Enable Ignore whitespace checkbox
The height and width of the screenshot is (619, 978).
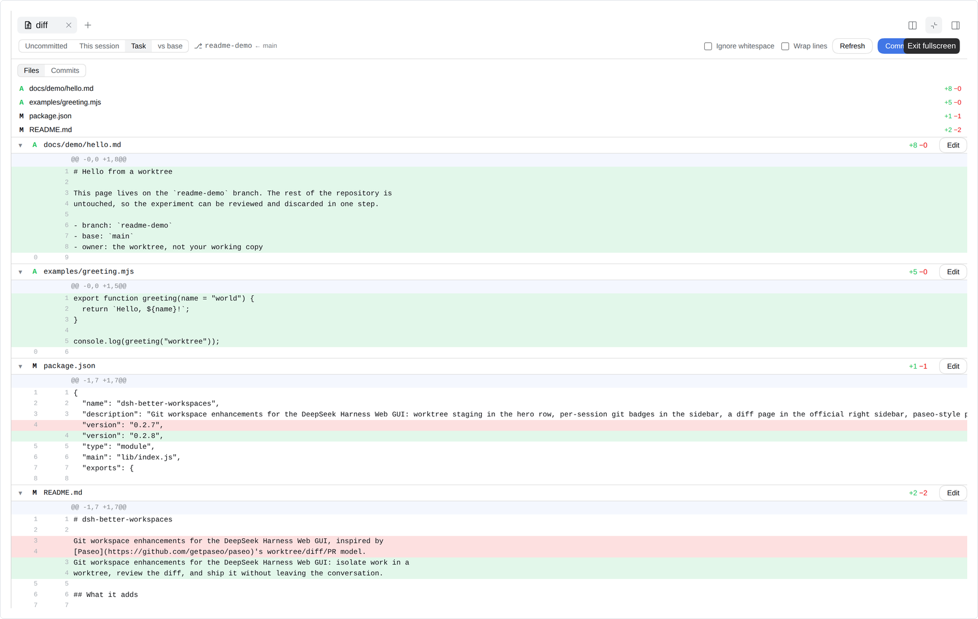pos(708,46)
